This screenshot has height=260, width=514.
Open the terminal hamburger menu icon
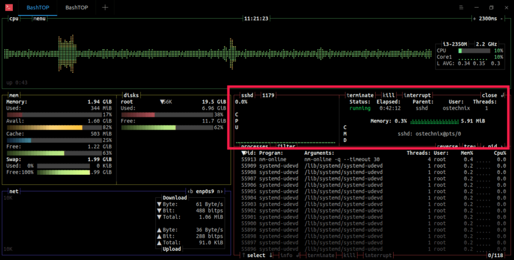point(461,8)
